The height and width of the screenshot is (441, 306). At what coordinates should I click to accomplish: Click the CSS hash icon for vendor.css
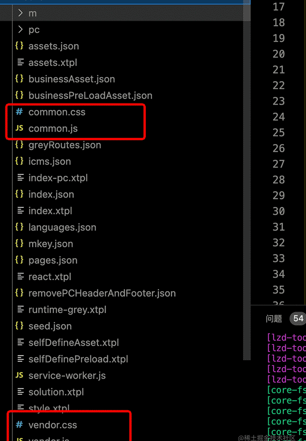coord(19,425)
